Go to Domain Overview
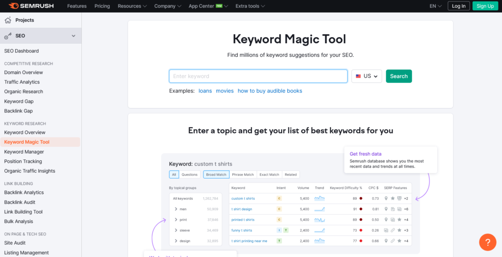 [x=24, y=73]
